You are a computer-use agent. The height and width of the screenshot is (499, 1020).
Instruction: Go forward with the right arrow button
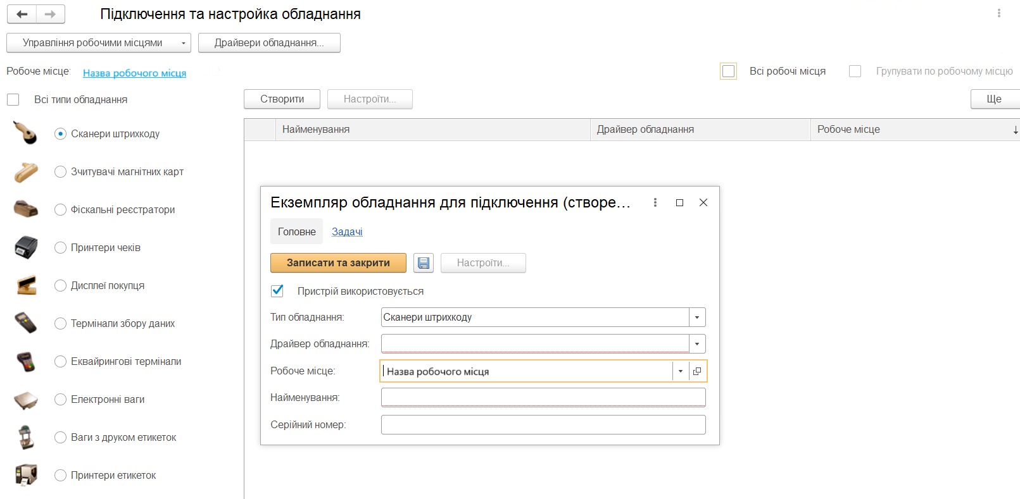click(51, 14)
